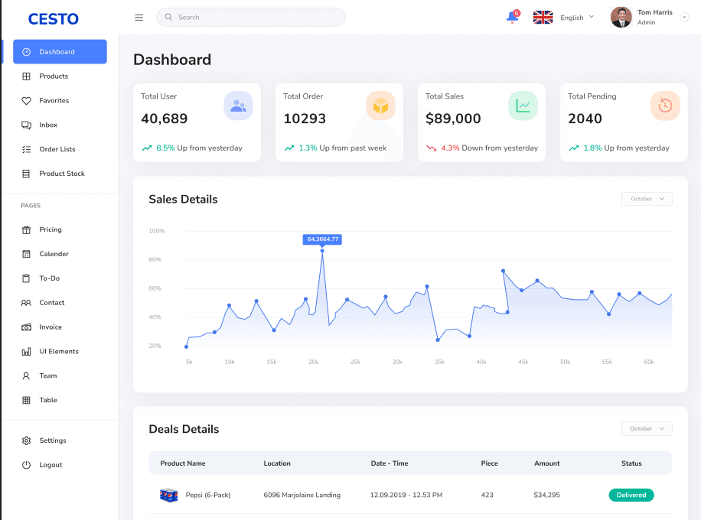Click the UI Elements sidebar icon

click(25, 351)
